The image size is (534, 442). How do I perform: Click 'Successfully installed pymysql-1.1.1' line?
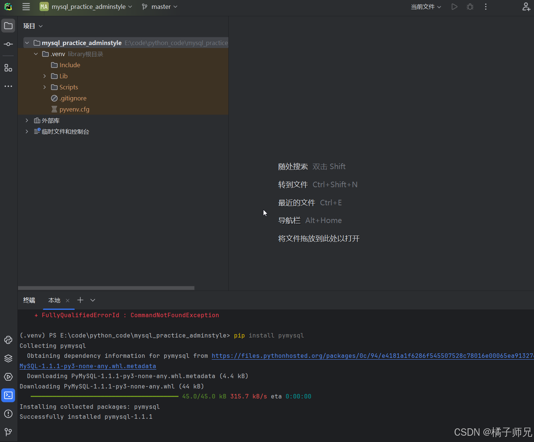click(x=86, y=417)
